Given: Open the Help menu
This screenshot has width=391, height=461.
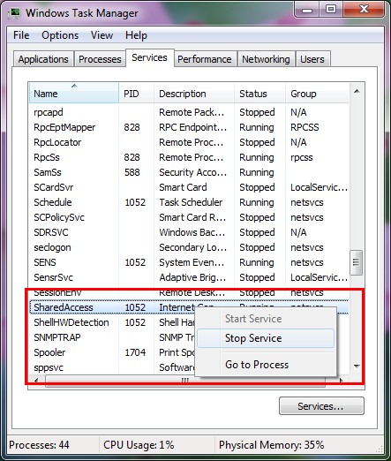Looking at the screenshot, I should (x=136, y=35).
